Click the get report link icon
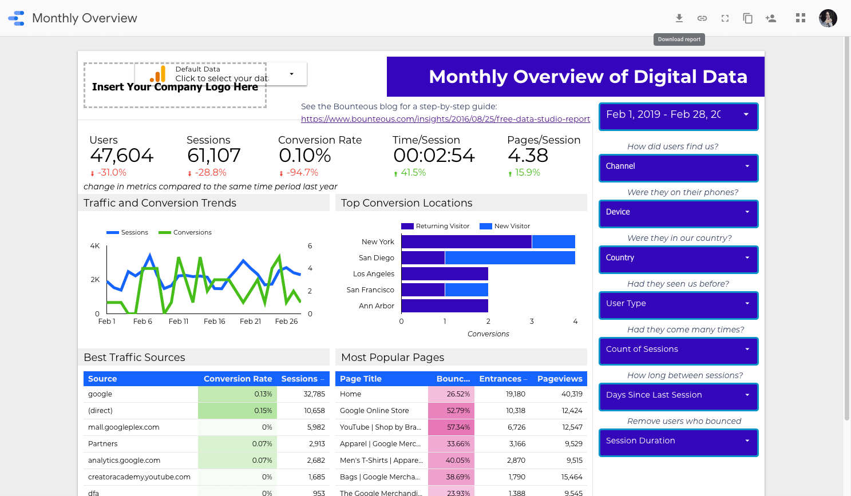The height and width of the screenshot is (496, 851). (x=702, y=18)
